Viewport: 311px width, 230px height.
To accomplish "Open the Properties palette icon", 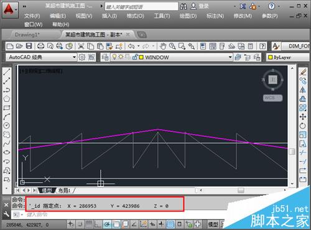I will (x=203, y=46).
